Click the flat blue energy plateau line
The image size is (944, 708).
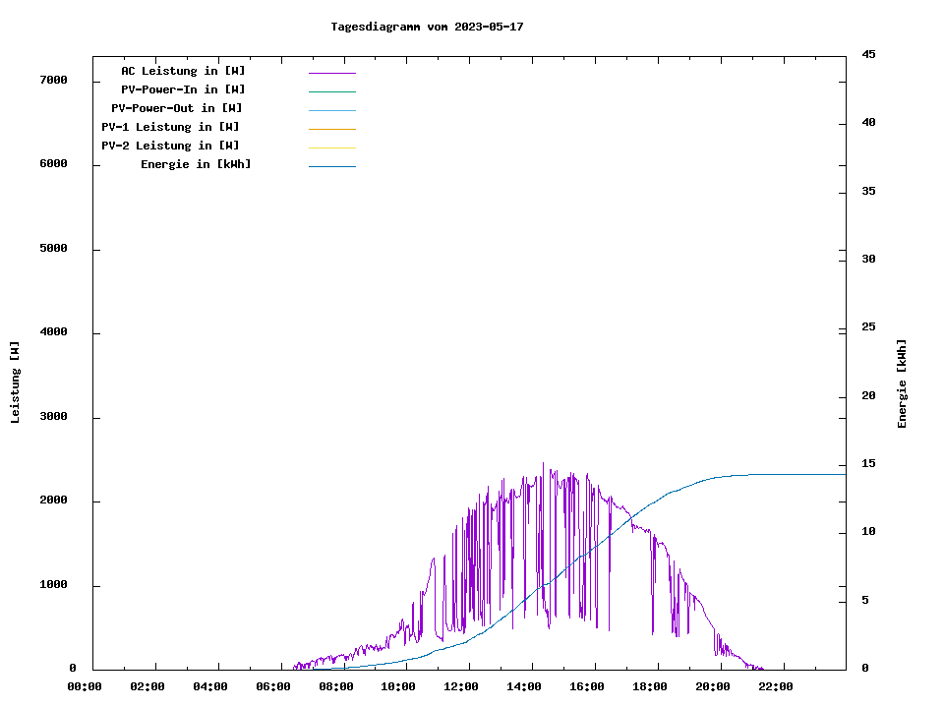pyautogui.click(x=796, y=474)
